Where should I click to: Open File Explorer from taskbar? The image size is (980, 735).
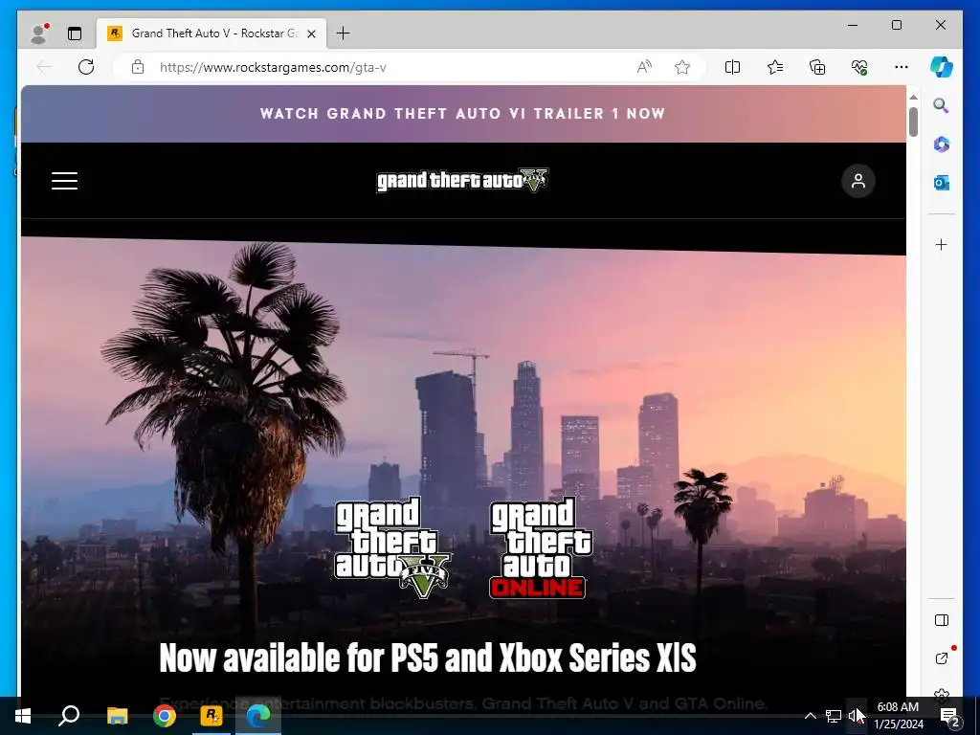[117, 716]
